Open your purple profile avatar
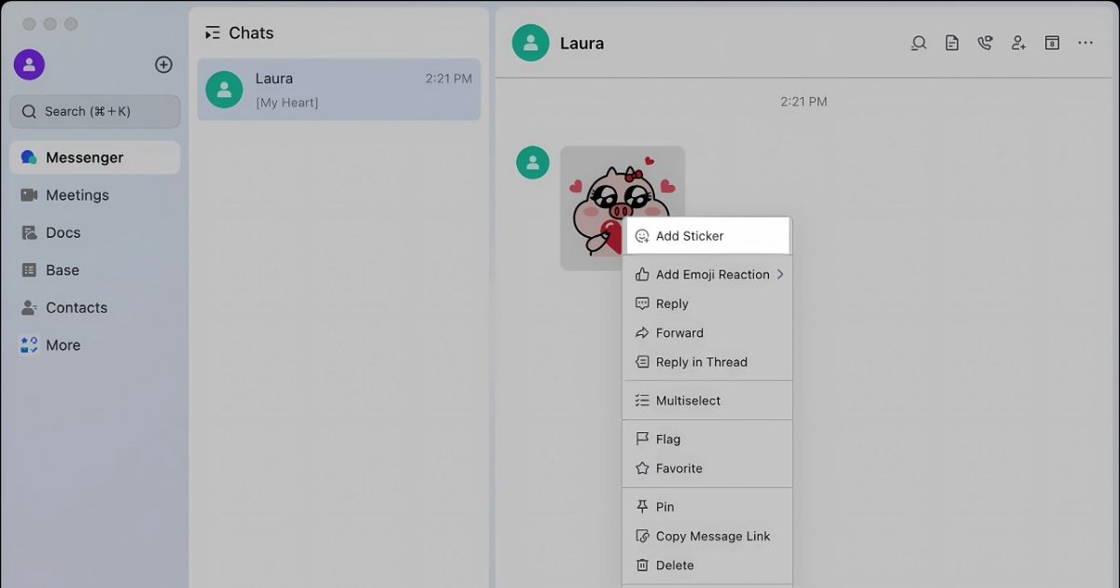Viewport: 1120px width, 588px height. click(29, 64)
